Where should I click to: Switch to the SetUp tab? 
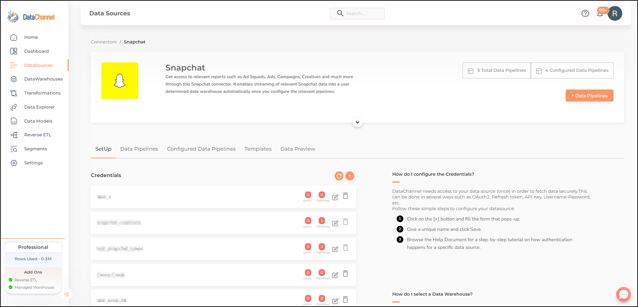[103, 149]
